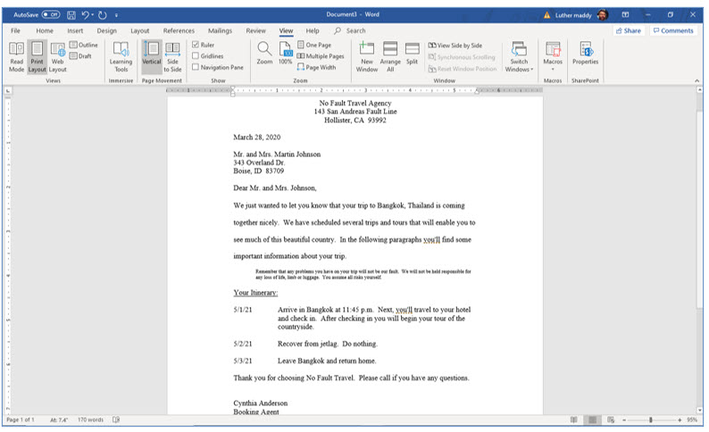Click the vertical scrollbar down arrow
Screen dimensions: 709x432
[699, 411]
